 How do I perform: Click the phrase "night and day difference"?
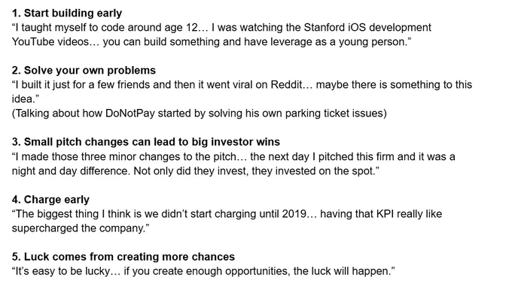(x=71, y=171)
